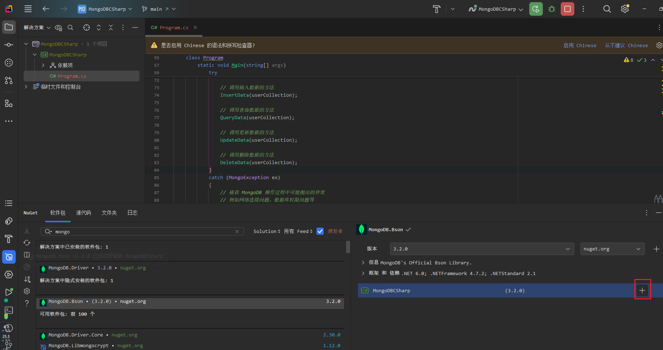Install MongoDB.Bson to MongoDBCSharp with plus button
The width and height of the screenshot is (663, 350).
tap(642, 290)
